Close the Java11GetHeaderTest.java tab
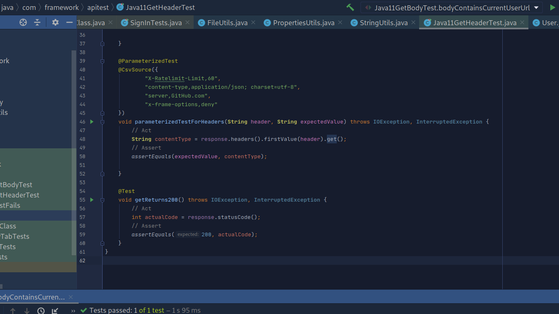Image resolution: width=559 pixels, height=314 pixels. pyautogui.click(x=522, y=23)
